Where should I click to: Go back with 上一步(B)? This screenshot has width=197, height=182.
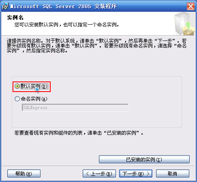[99, 173]
